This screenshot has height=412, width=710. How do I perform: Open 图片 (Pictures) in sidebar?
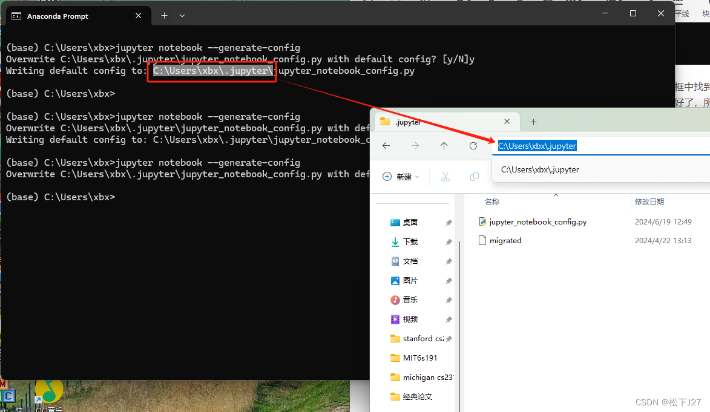pyautogui.click(x=404, y=281)
